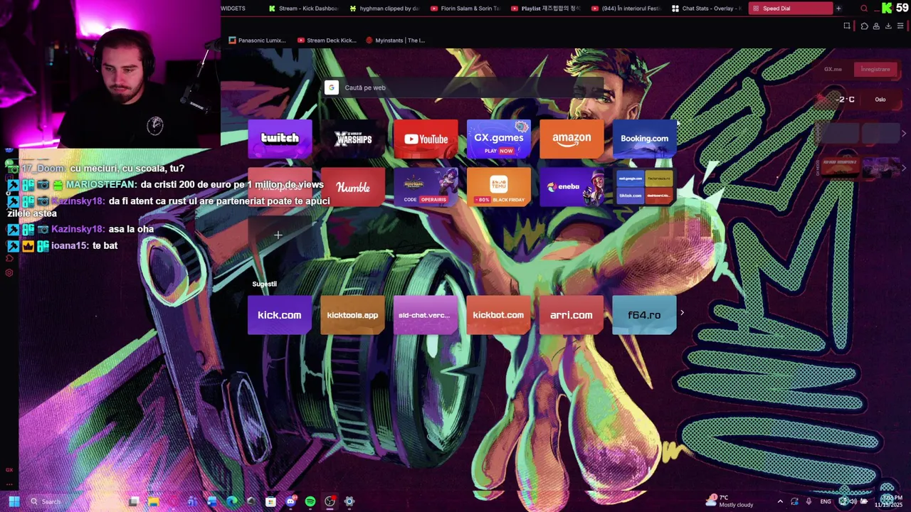Open the ENG language switcher
Screen dimensions: 911x512
pyautogui.click(x=826, y=501)
